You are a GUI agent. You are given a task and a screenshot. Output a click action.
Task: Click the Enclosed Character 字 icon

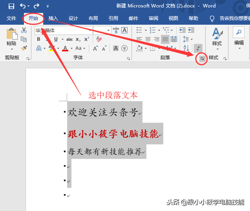124,48
